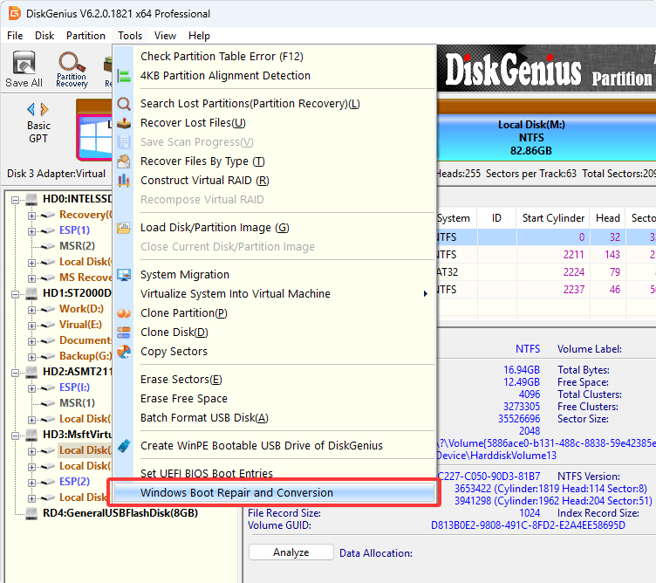This screenshot has width=656, height=583.
Task: Click the HD0:INTELSSD disk icon
Action: coord(31,199)
